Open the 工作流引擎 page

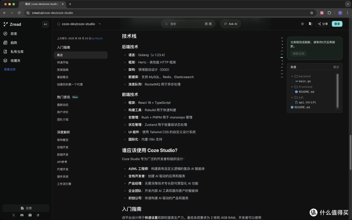[64, 184]
